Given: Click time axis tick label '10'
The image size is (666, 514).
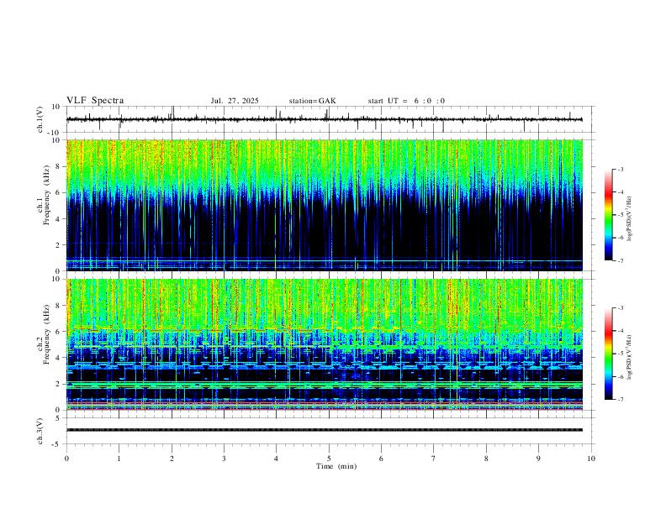Looking at the screenshot, I should (591, 459).
